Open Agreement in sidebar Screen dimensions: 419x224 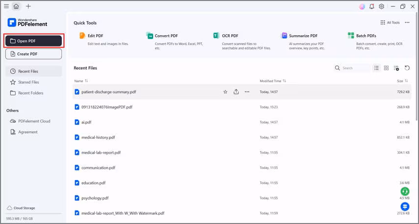click(34, 132)
